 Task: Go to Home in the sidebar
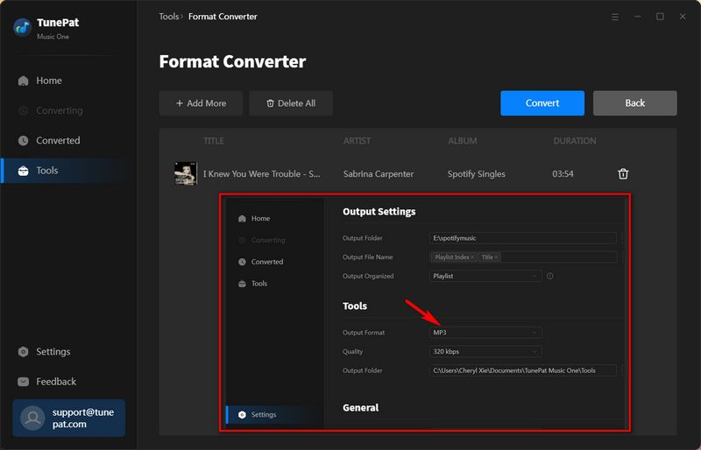[x=49, y=81]
